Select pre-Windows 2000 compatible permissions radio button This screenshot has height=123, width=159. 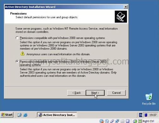coord(17,38)
